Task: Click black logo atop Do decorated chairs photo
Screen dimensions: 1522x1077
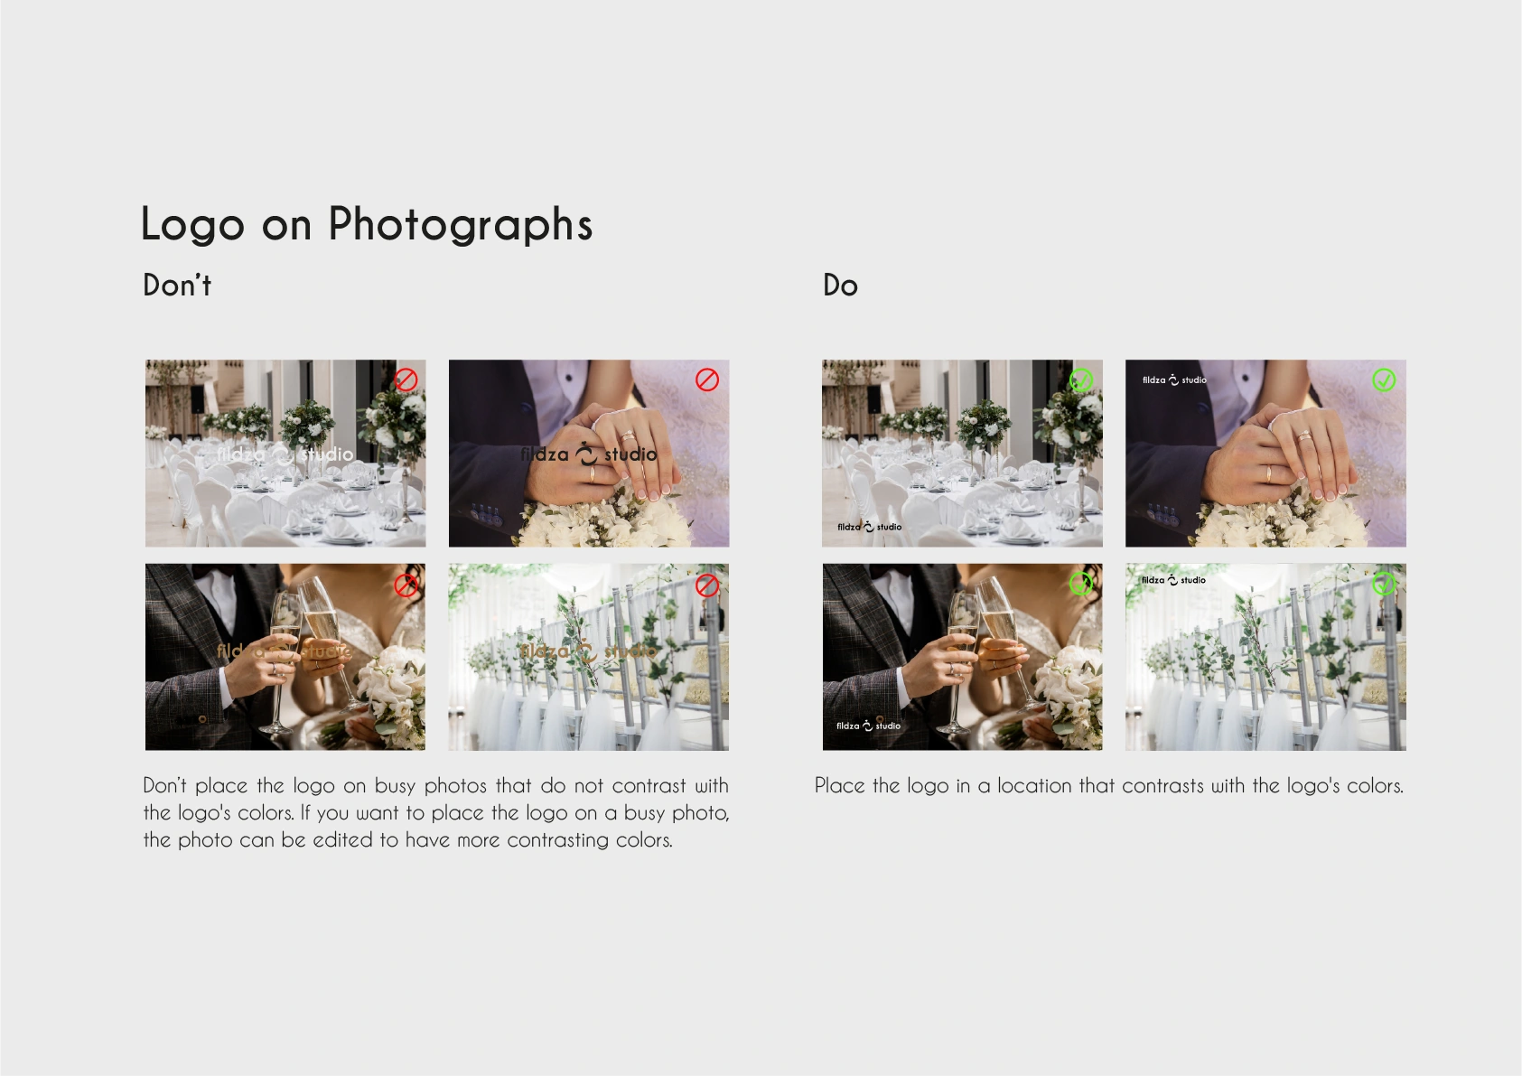Action: pyautogui.click(x=1173, y=580)
